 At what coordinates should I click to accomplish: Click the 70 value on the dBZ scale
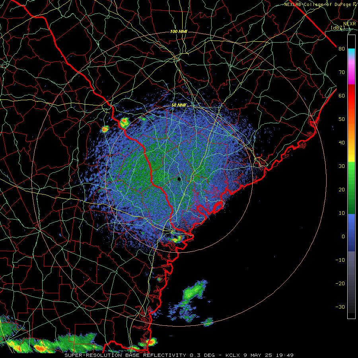(342, 72)
